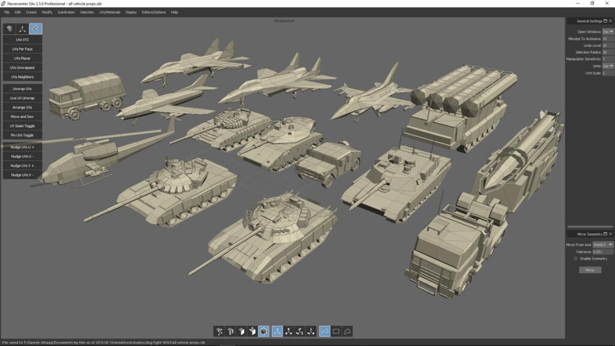Viewport: 615px width, 346px height.
Task: Choose the rotate manipulator icon
Action: pos(300,332)
